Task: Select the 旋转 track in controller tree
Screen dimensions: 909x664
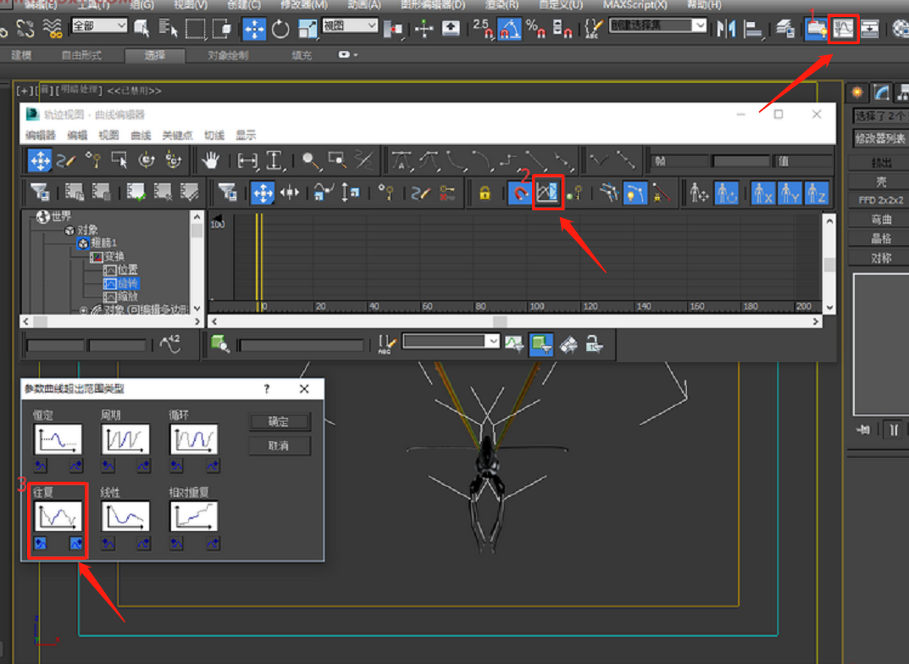Action: click(127, 283)
